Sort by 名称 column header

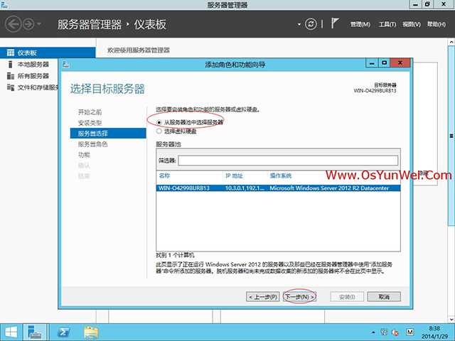[x=164, y=175]
